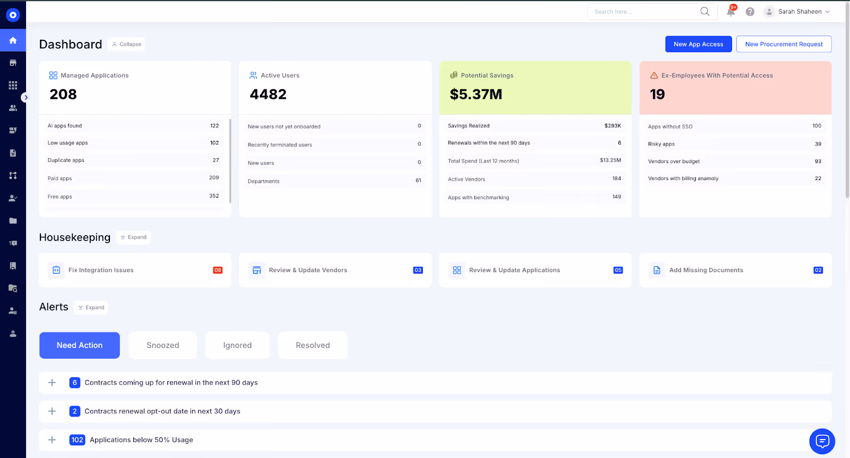The width and height of the screenshot is (850, 458).
Task: Open the notifications bell
Action: tap(731, 12)
